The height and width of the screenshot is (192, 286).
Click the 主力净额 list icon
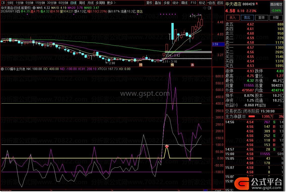click(x=244, y=116)
